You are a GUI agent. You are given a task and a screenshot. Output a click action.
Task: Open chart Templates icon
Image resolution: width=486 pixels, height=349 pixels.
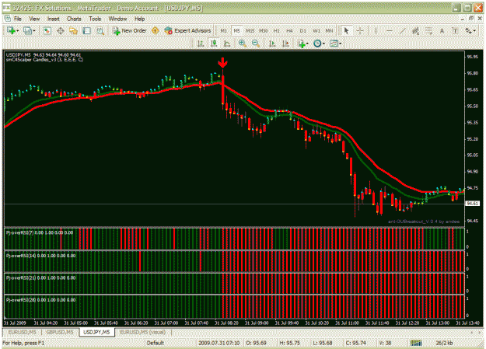tap(334, 44)
